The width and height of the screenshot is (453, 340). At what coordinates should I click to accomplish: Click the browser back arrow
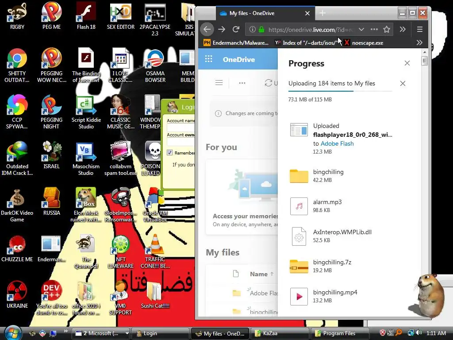(207, 29)
